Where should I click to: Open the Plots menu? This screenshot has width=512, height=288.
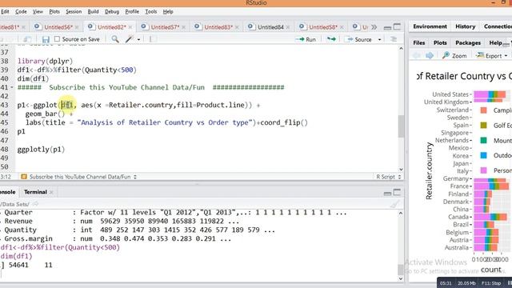pos(54,12)
